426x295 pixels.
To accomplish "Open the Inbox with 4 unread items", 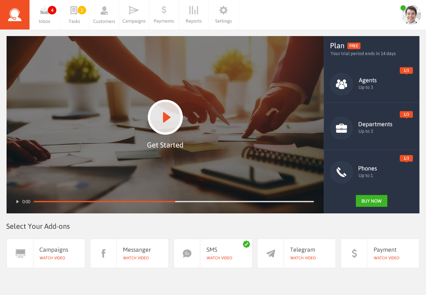I will [x=45, y=13].
